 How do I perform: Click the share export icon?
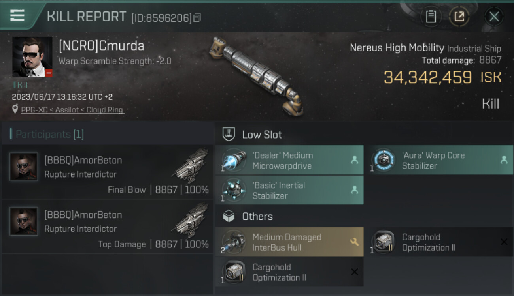459,17
